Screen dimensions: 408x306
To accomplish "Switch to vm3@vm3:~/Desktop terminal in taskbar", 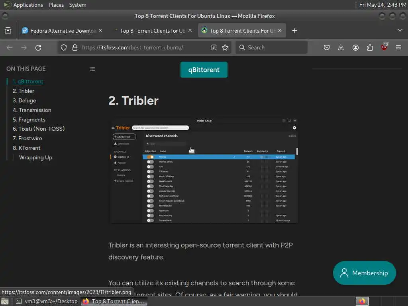I will [x=47, y=301].
